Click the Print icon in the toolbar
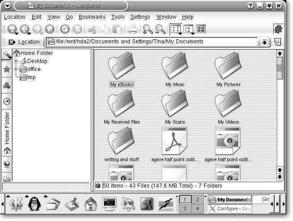 tap(133, 29)
